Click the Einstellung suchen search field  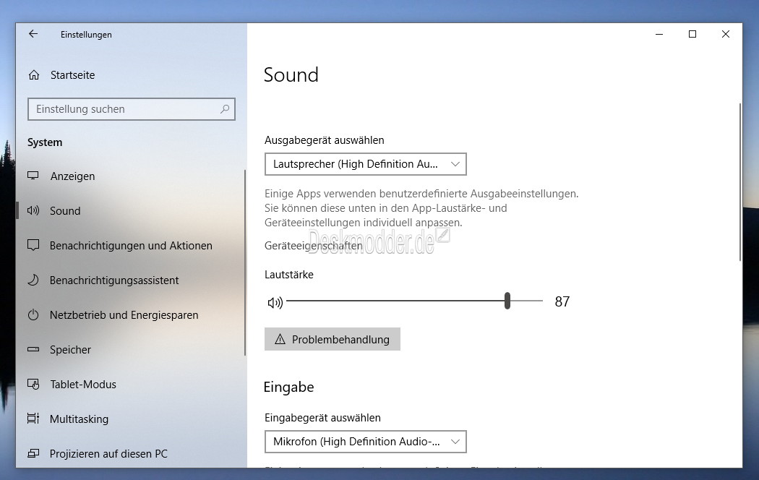click(123, 109)
